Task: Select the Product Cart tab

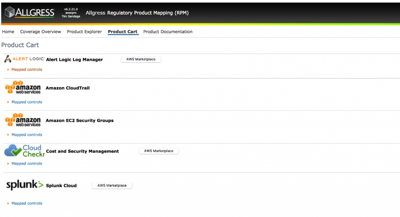Action: click(x=123, y=32)
